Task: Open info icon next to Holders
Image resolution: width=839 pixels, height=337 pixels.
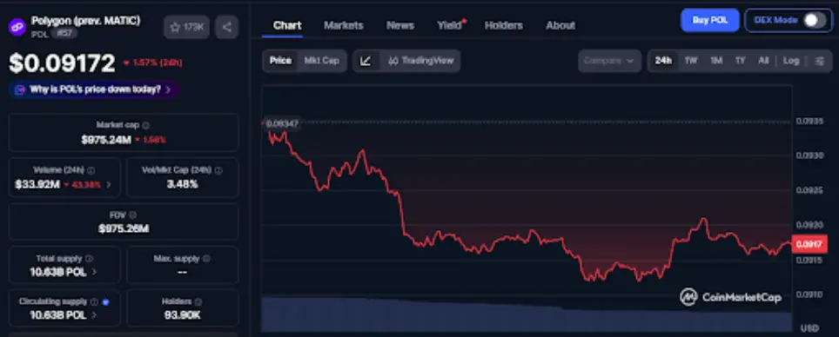Action: pos(198,301)
